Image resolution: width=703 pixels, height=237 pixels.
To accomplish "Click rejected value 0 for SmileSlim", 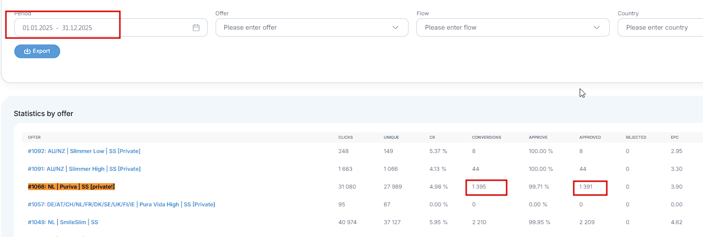I will point(628,222).
